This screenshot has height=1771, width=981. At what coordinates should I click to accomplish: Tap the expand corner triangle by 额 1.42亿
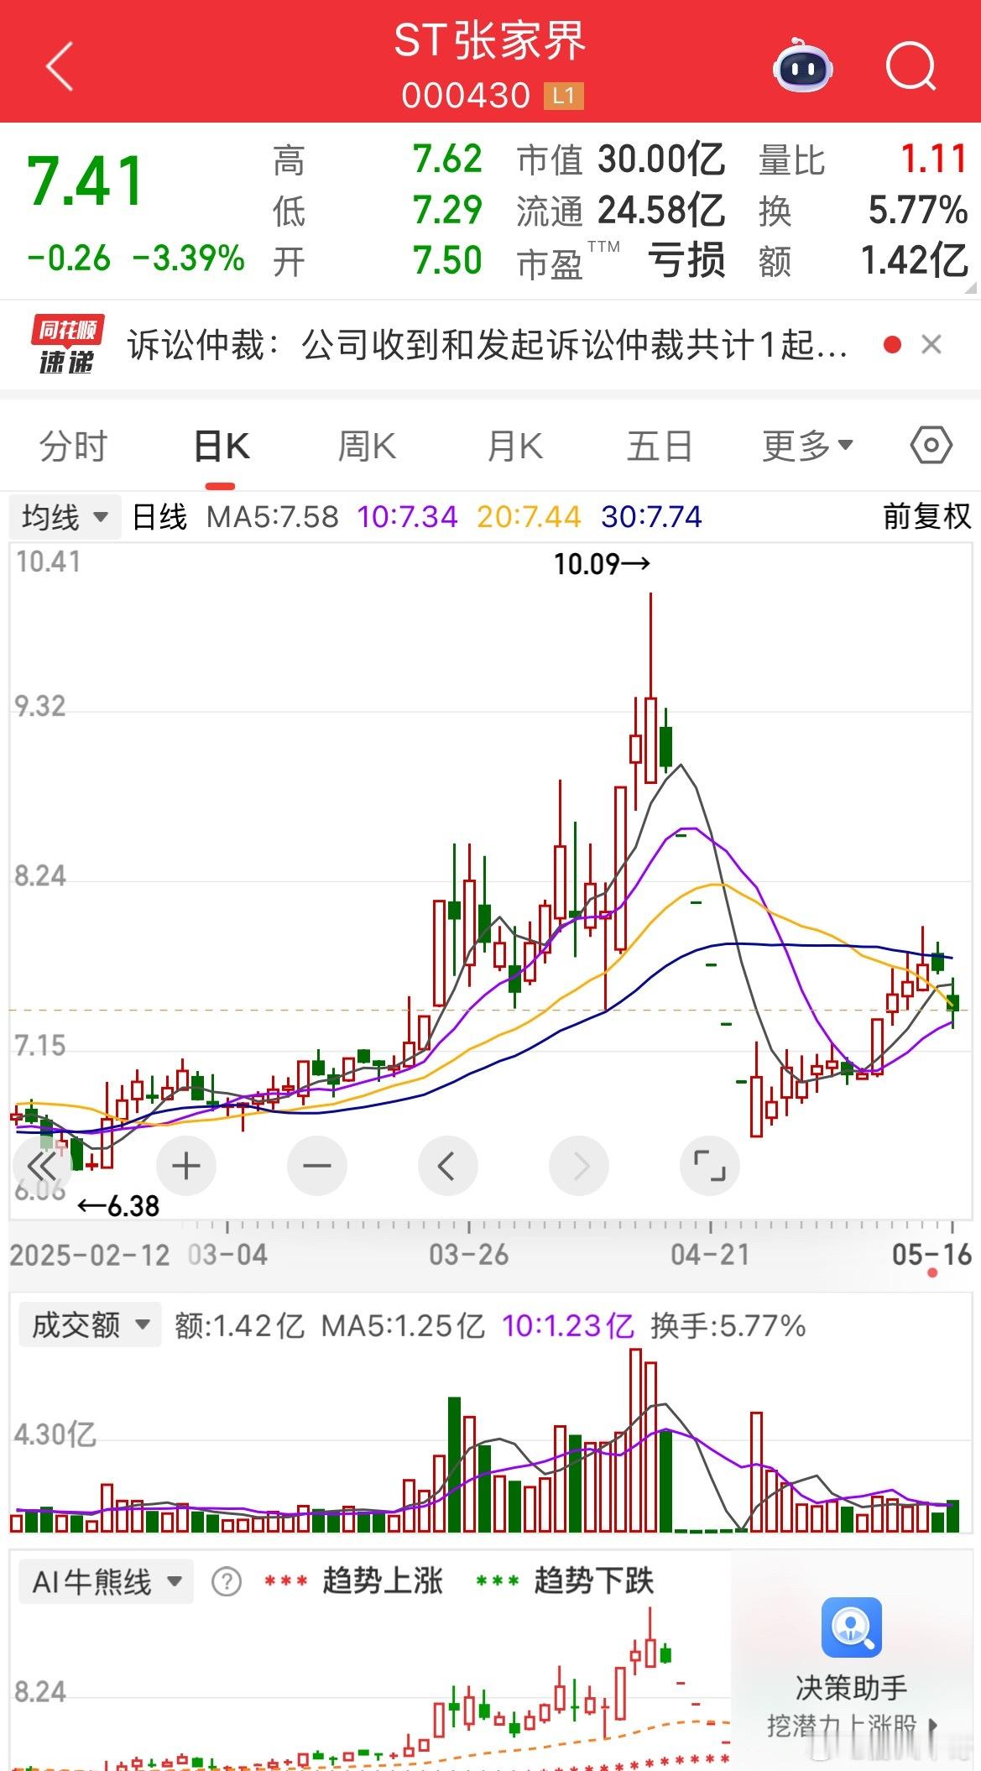(972, 288)
